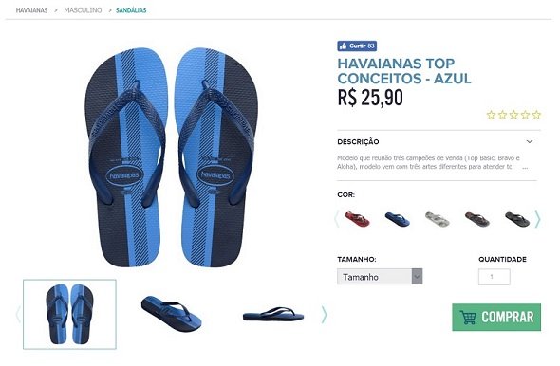Click the Comprar buy button
Screen dimensions: 560x366
(x=496, y=317)
